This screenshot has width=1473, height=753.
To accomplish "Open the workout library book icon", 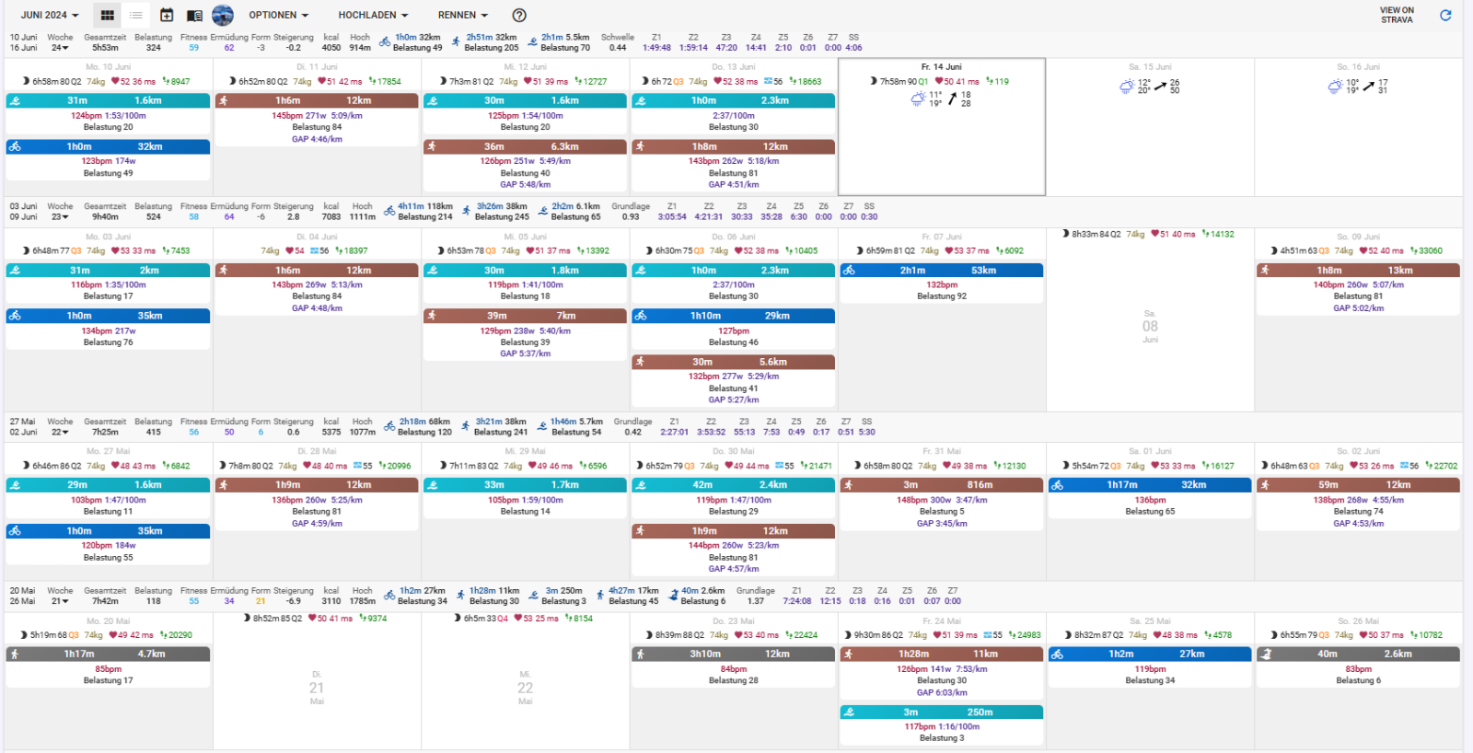I will click(x=194, y=15).
